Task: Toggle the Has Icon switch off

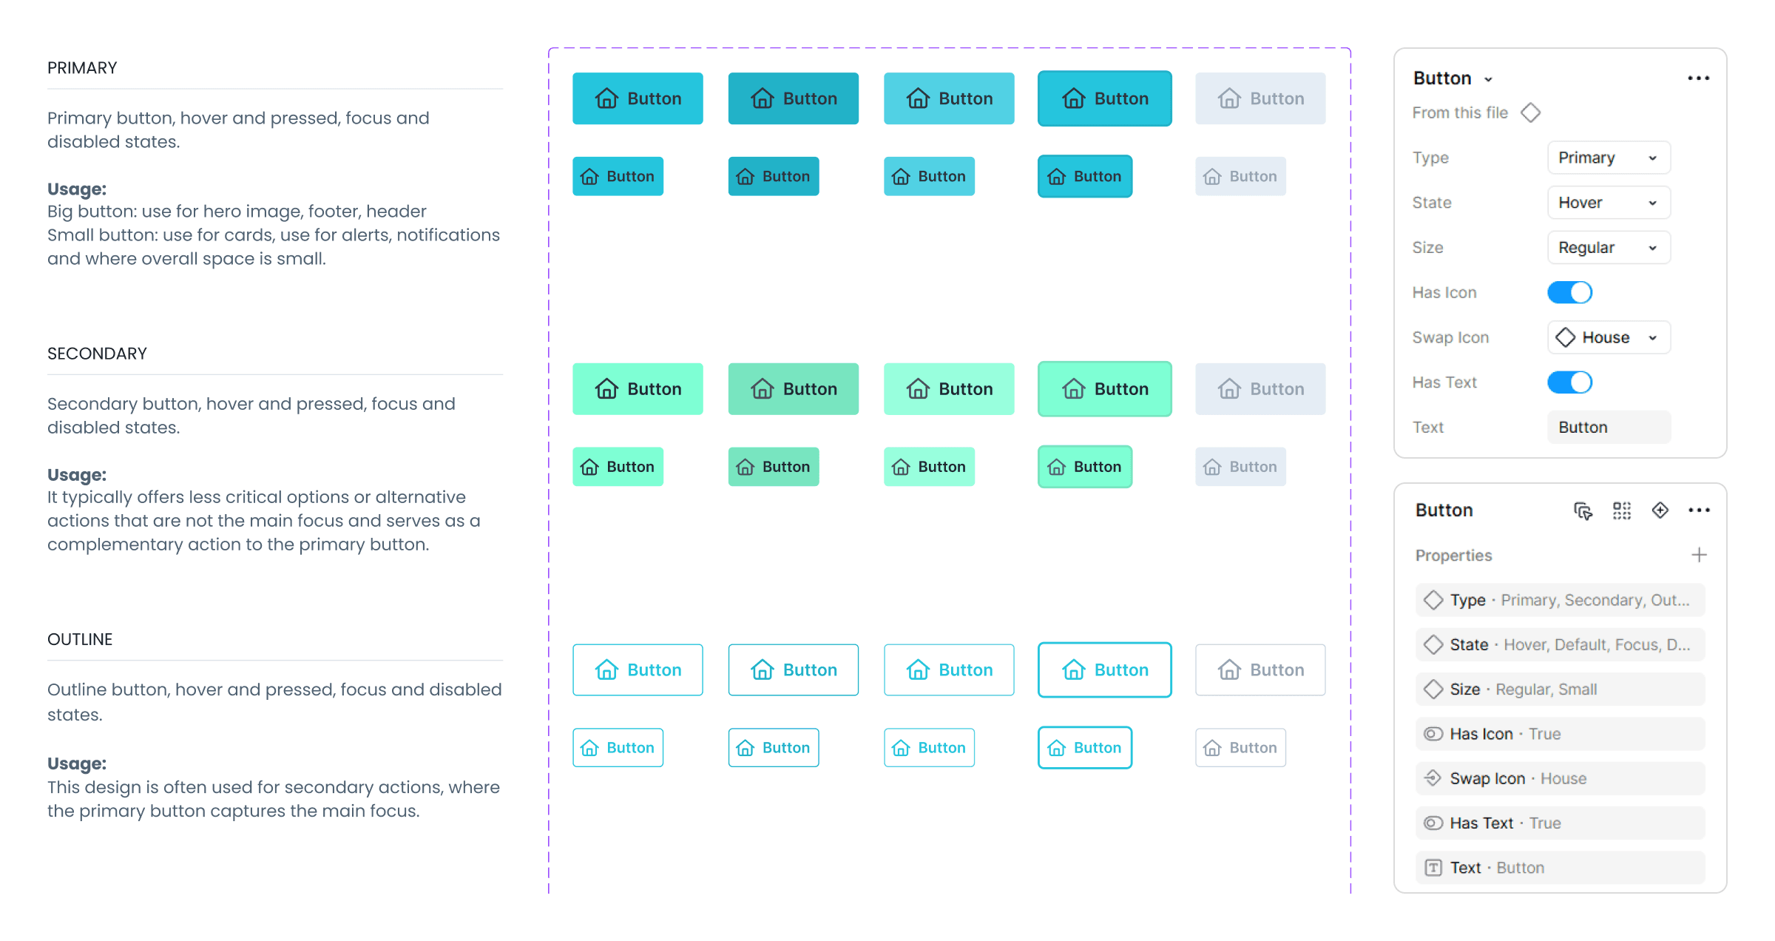Action: (x=1569, y=292)
